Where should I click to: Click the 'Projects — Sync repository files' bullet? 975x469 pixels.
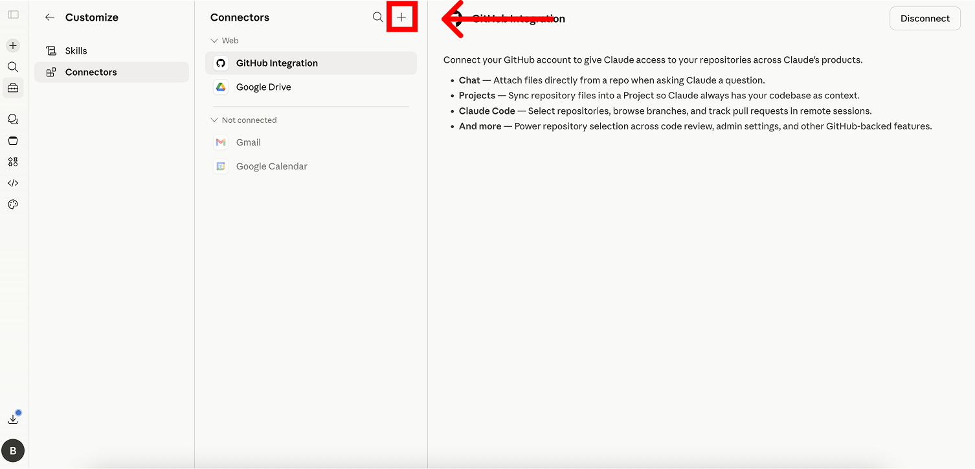tap(659, 96)
